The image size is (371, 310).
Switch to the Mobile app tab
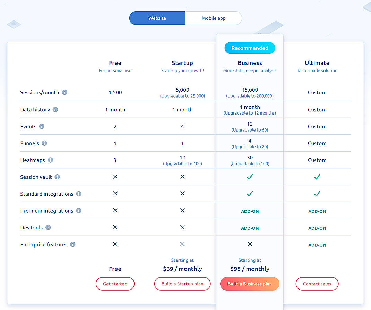click(214, 18)
